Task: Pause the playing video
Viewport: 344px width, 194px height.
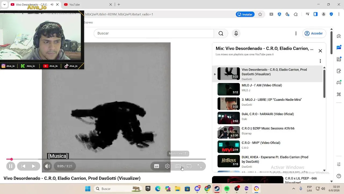Action: pyautogui.click(x=11, y=166)
